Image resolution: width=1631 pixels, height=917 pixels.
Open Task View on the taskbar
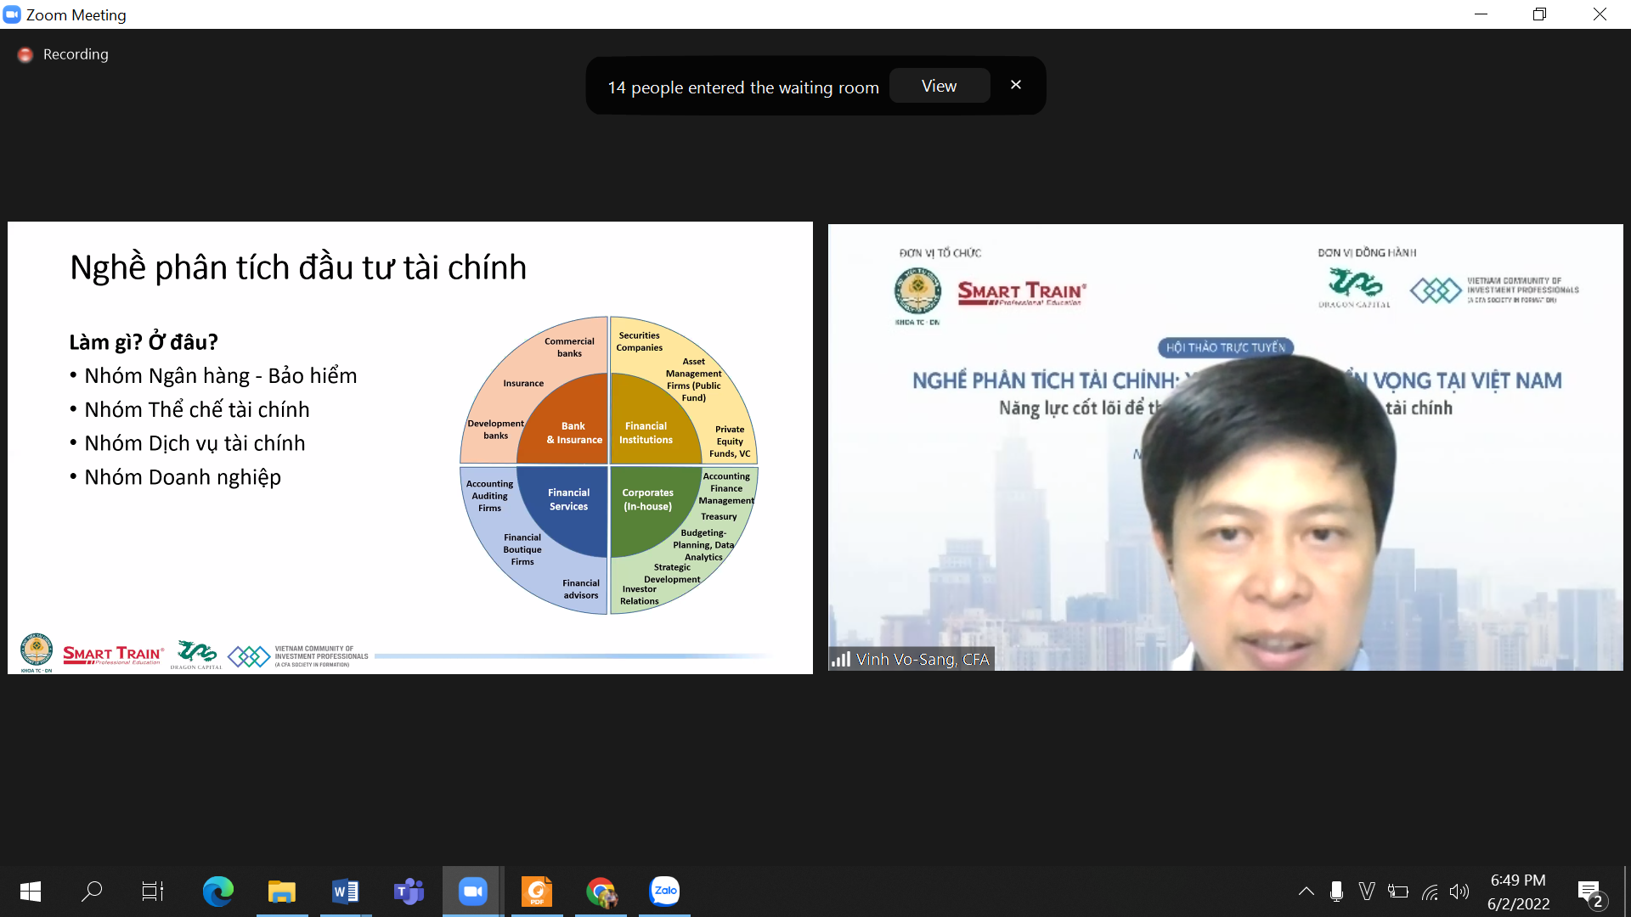click(x=153, y=891)
